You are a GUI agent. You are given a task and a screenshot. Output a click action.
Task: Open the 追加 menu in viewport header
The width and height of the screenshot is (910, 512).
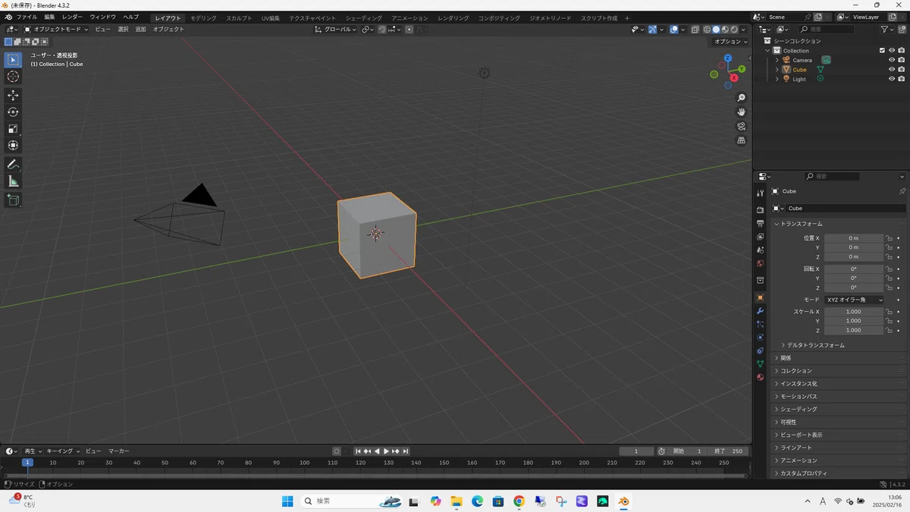tap(140, 29)
